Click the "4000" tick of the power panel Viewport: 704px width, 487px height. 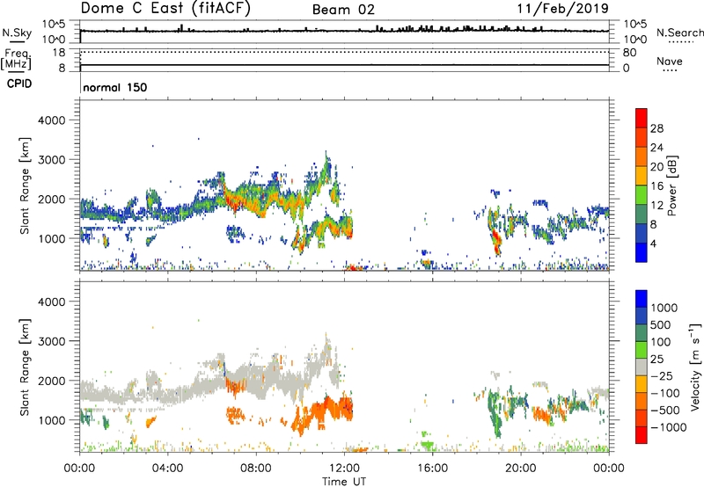(x=51, y=120)
